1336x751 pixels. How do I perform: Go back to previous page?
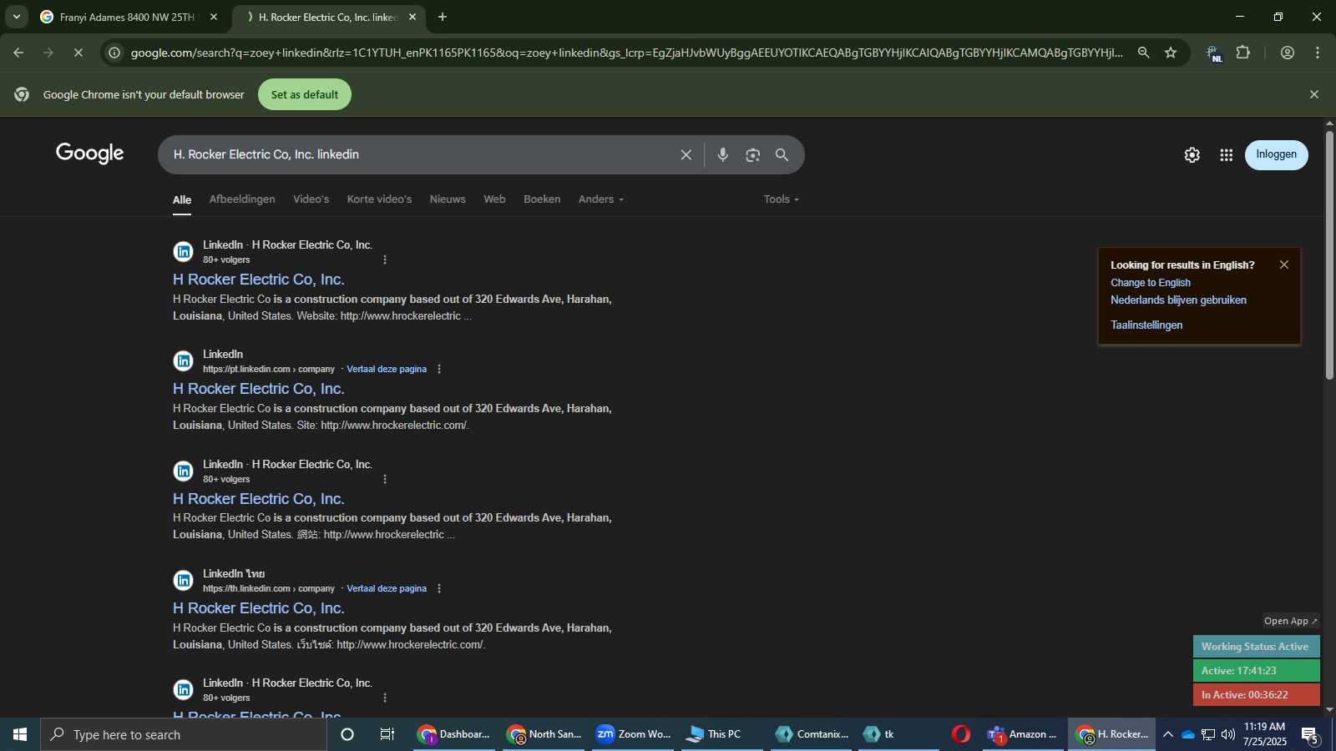click(x=18, y=53)
